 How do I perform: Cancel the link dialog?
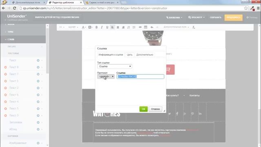pos(155,109)
